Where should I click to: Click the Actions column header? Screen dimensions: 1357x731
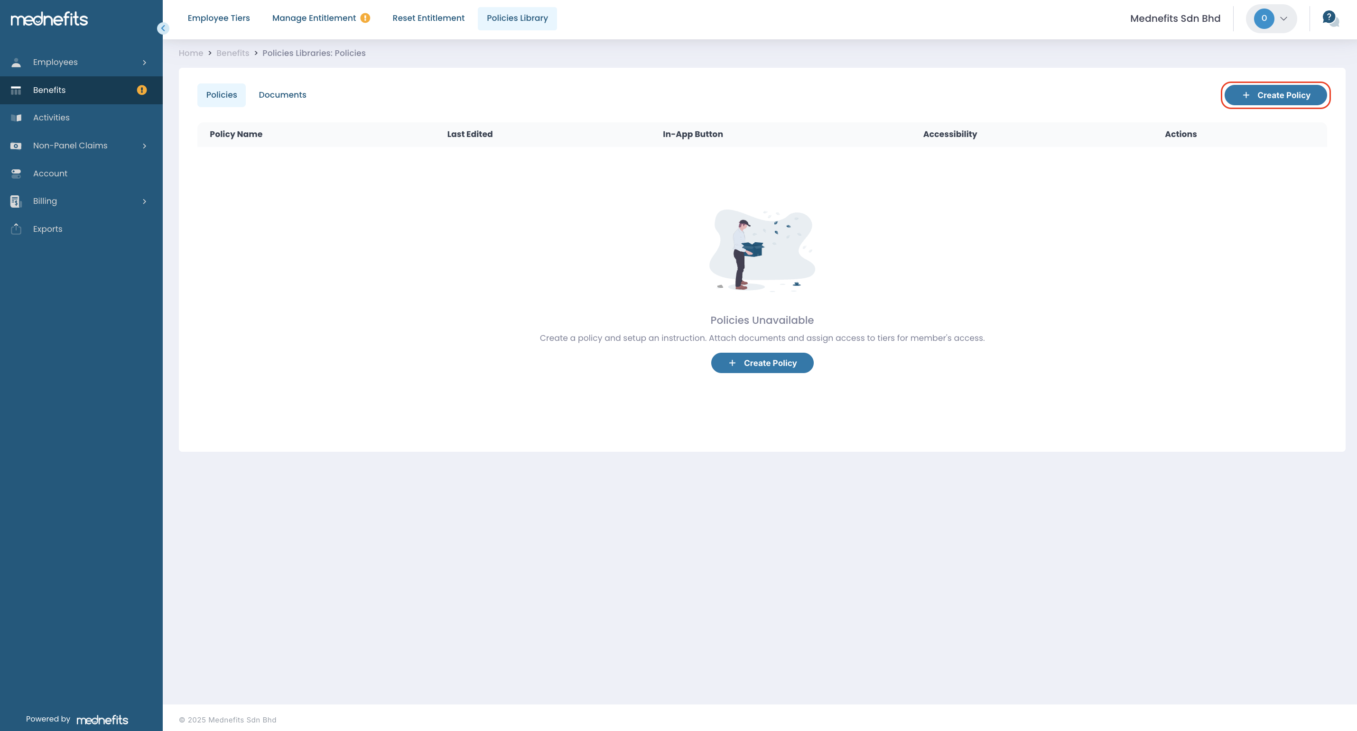point(1180,134)
